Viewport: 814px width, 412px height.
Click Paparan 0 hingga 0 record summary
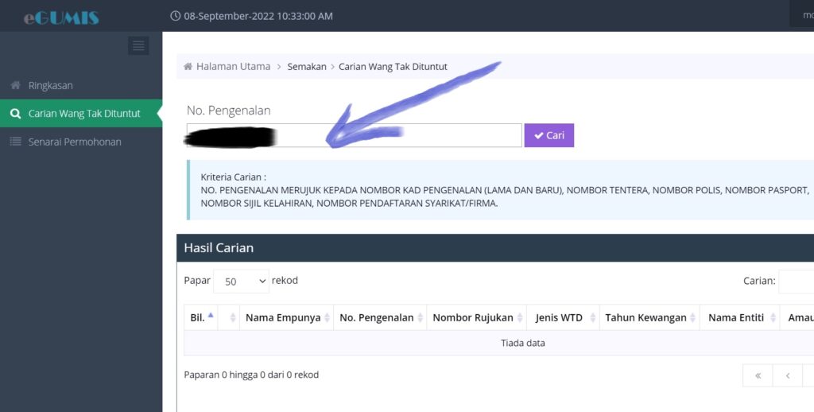click(x=251, y=375)
